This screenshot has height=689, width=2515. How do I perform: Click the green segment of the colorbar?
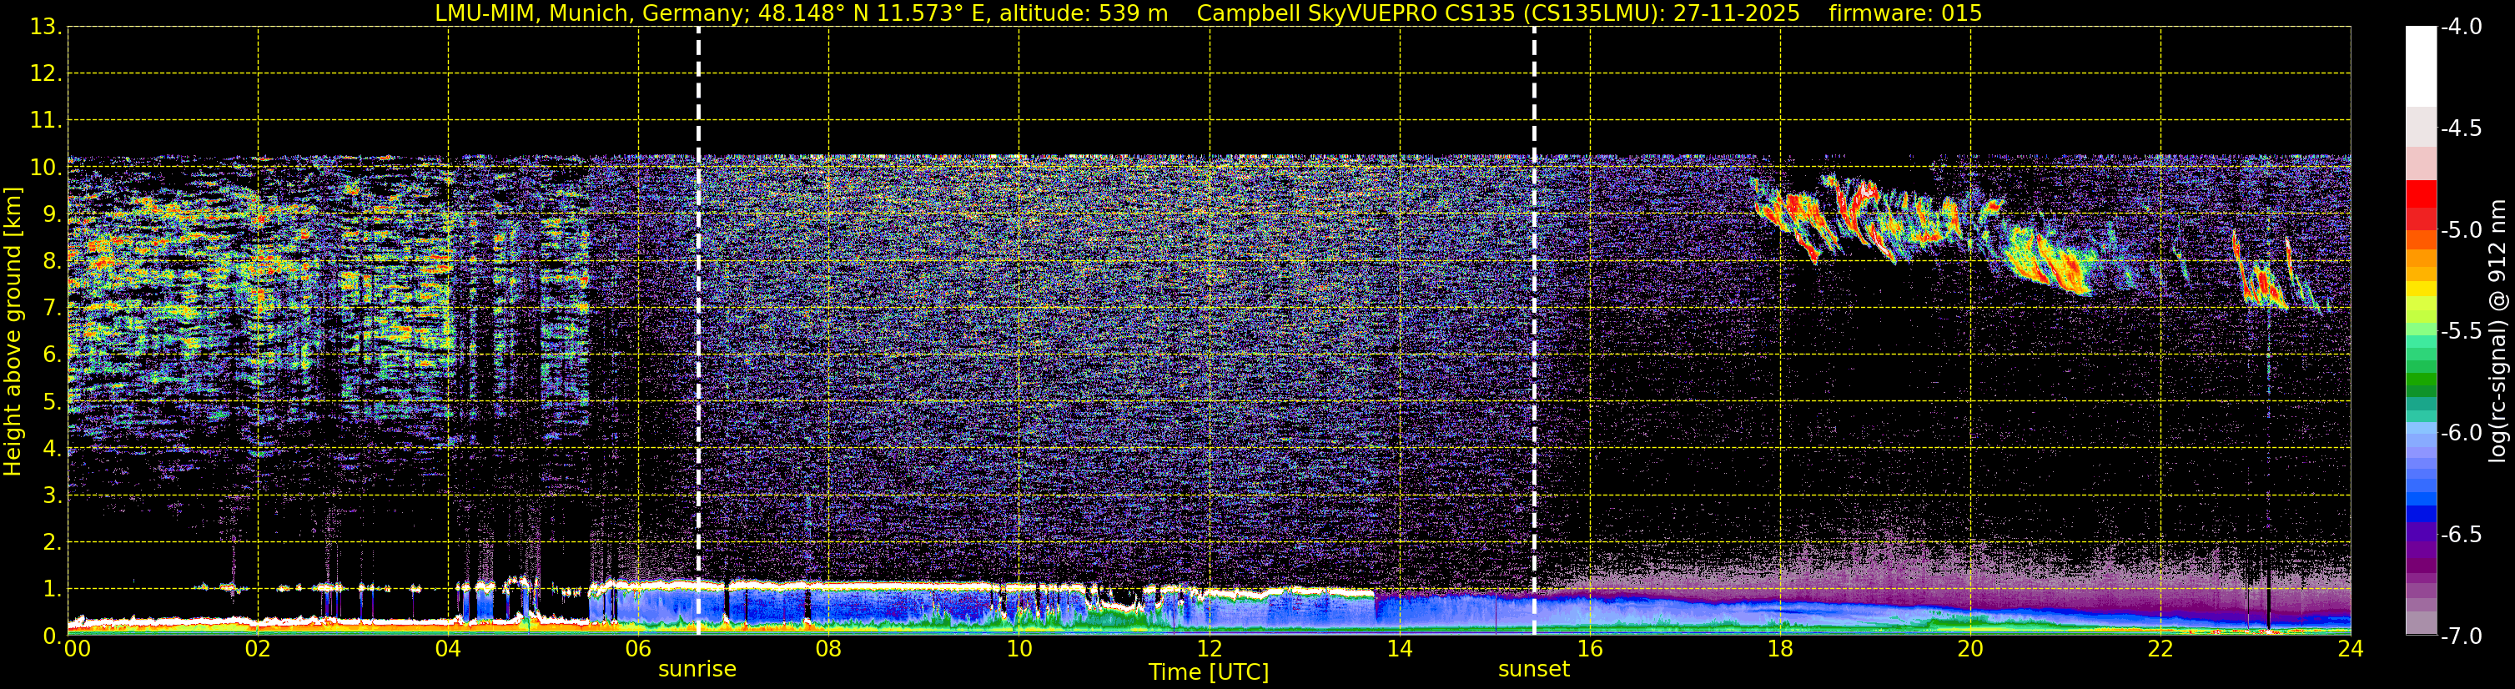pyautogui.click(x=2422, y=380)
